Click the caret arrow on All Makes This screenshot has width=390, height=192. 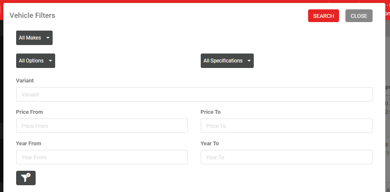[x=48, y=38]
